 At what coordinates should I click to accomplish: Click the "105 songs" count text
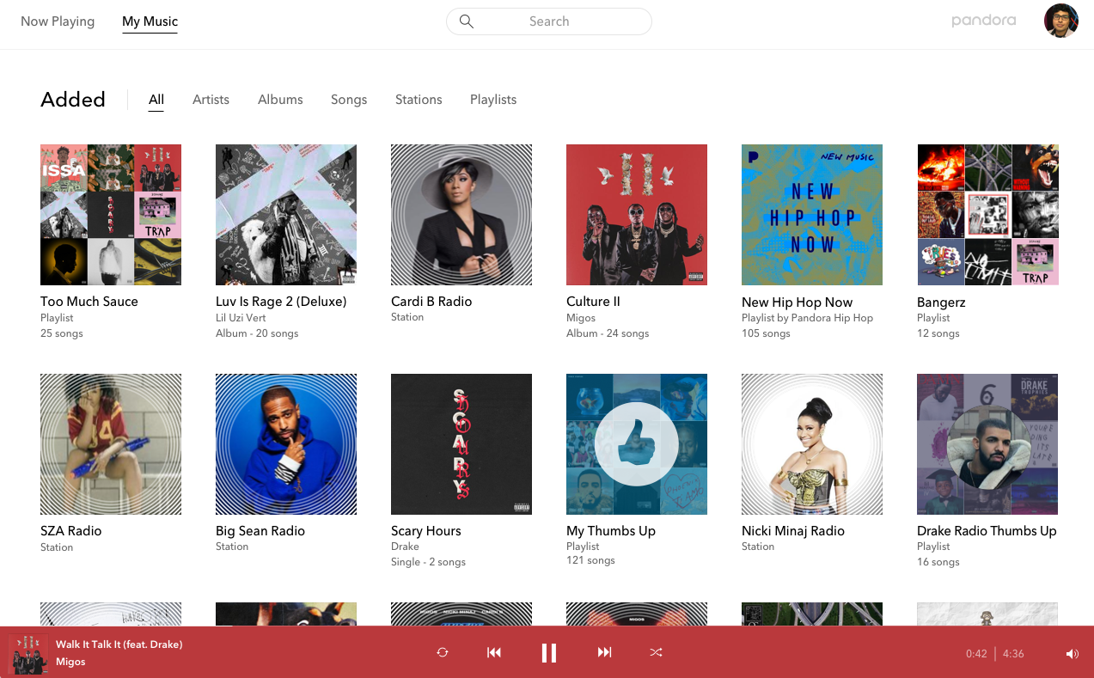pos(766,333)
